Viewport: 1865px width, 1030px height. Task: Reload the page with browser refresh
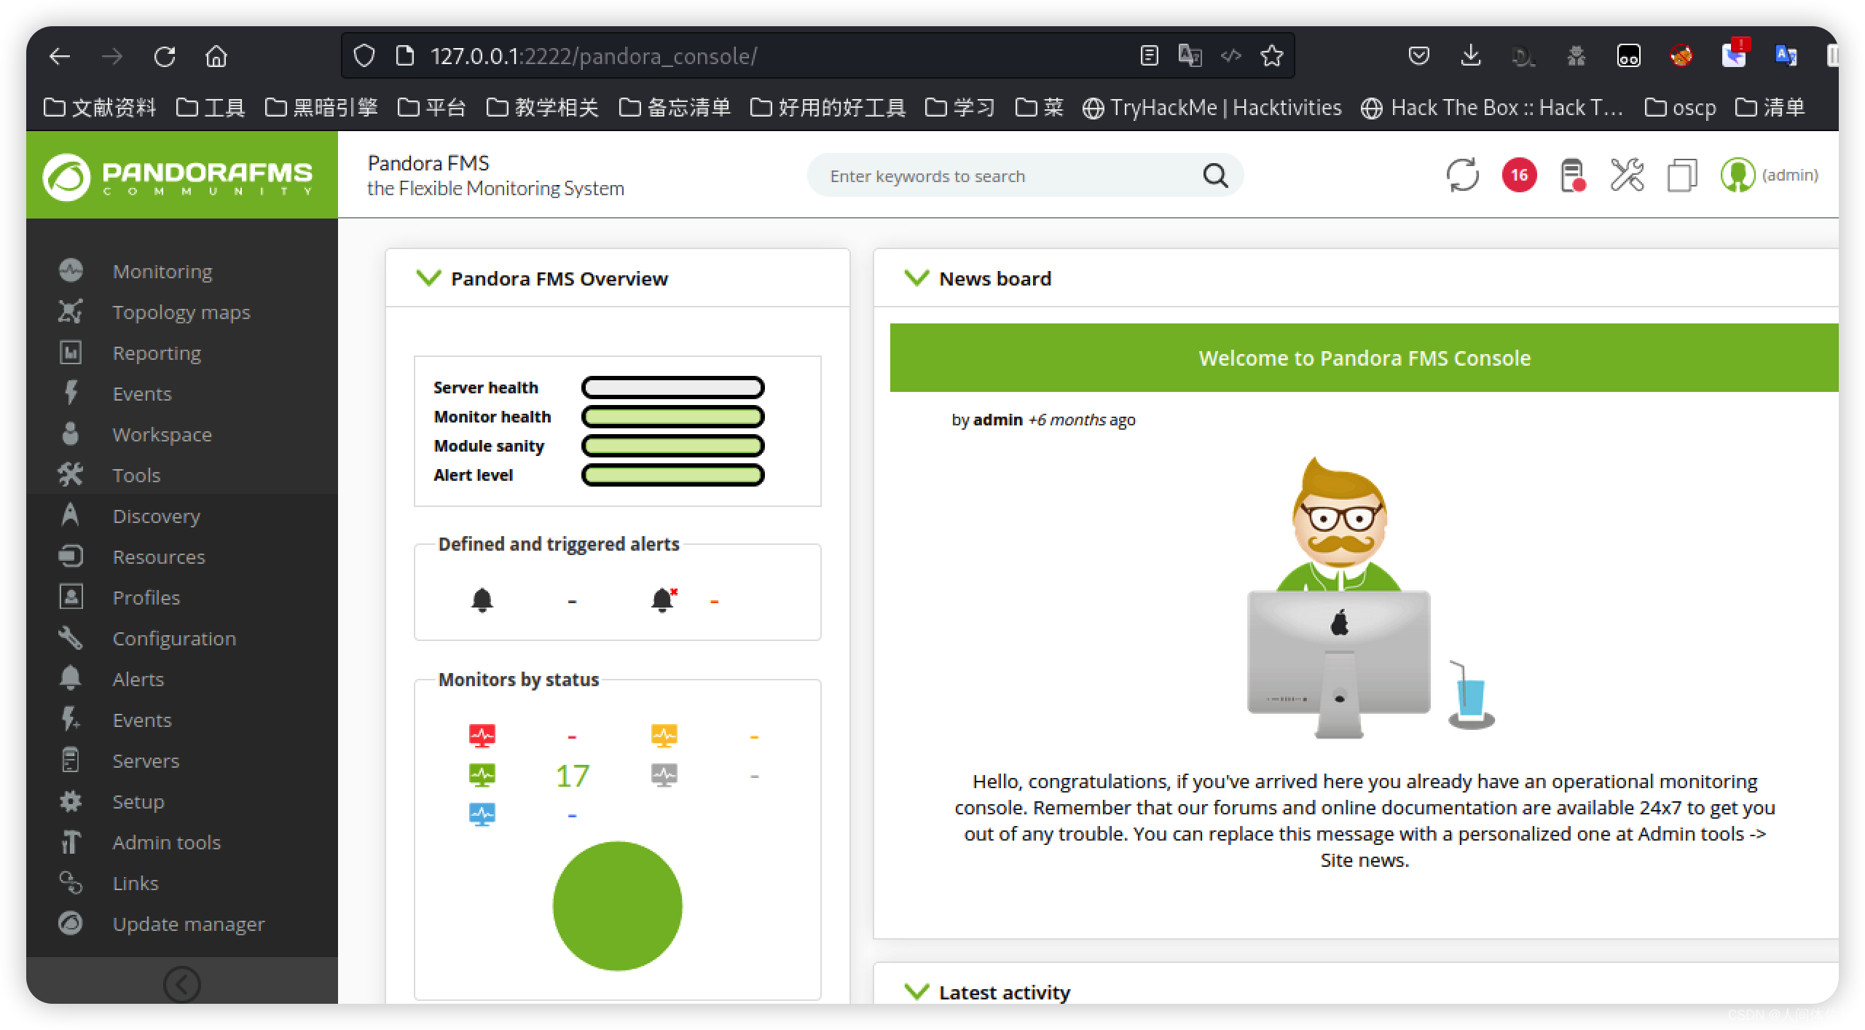tap(165, 56)
